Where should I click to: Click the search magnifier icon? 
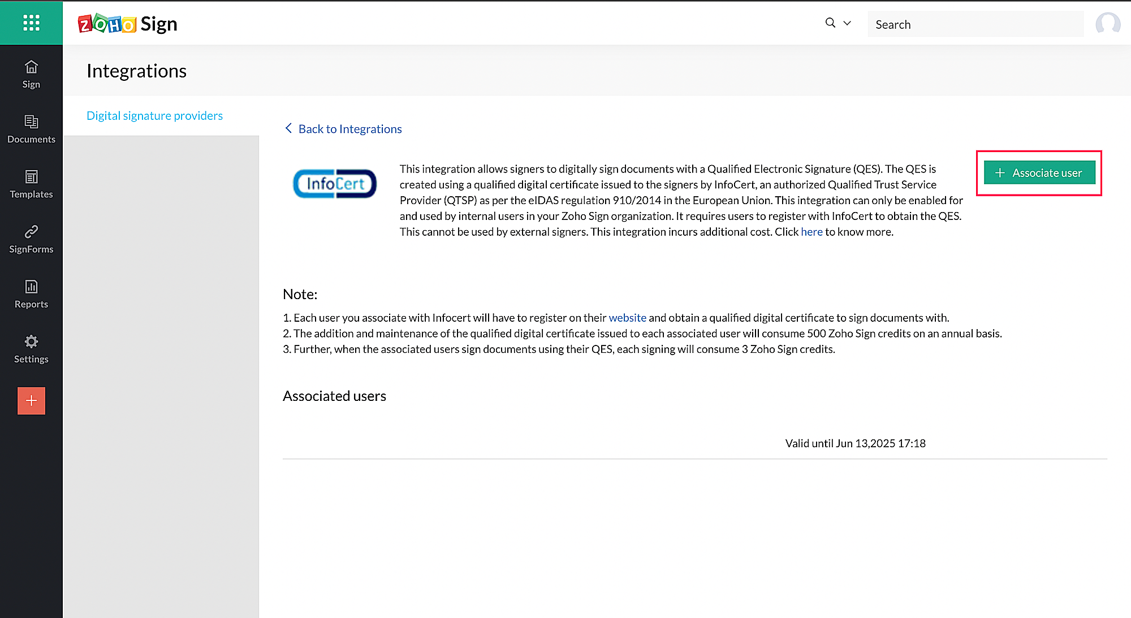coord(830,23)
